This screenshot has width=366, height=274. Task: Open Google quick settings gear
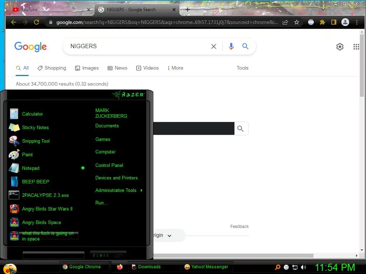[340, 47]
